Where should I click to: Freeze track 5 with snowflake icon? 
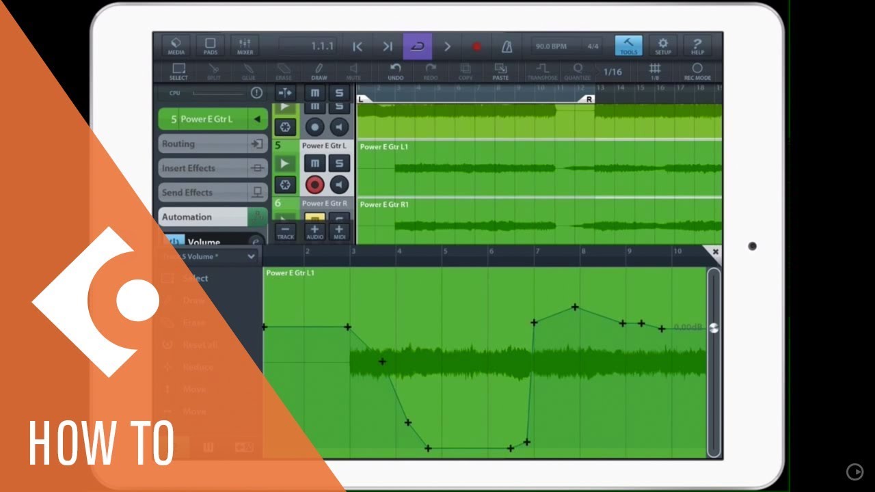point(285,184)
